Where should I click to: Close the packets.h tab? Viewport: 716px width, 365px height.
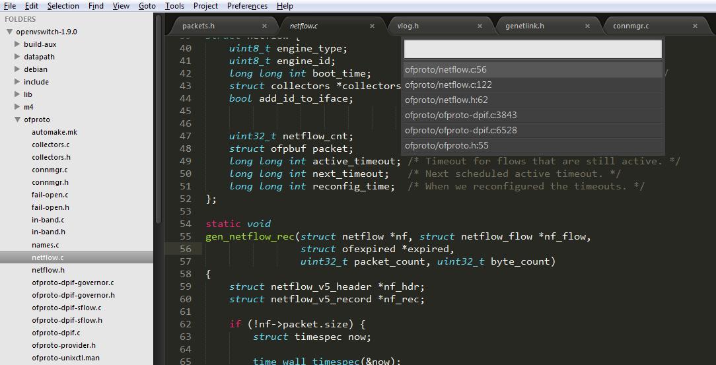point(264,26)
